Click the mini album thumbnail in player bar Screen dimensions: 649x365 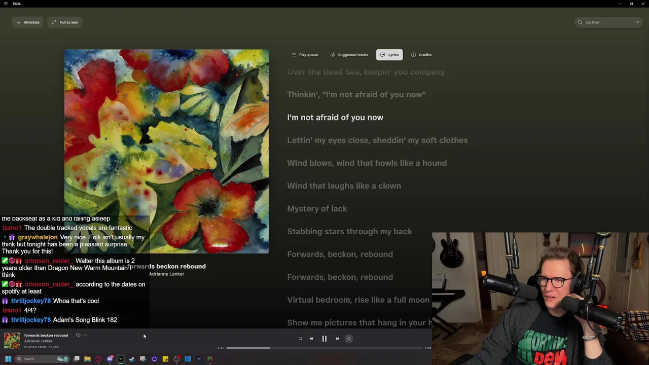(x=12, y=341)
